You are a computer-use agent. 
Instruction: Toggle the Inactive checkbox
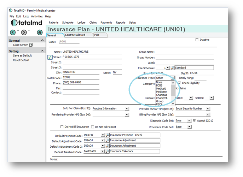point(197,40)
